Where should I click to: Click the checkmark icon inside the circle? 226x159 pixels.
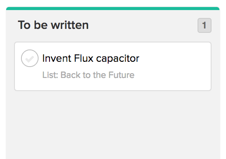tap(30, 59)
